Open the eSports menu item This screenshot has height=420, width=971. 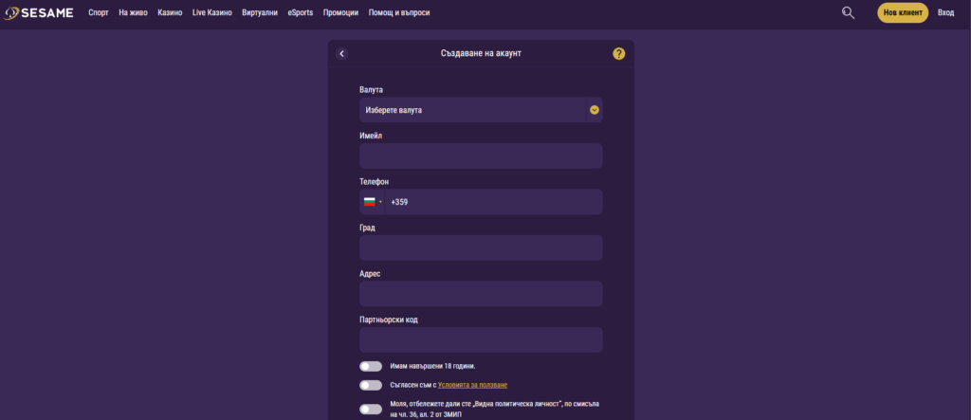coord(301,13)
